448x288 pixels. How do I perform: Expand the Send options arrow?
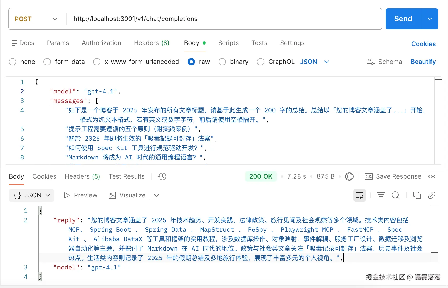pos(429,19)
